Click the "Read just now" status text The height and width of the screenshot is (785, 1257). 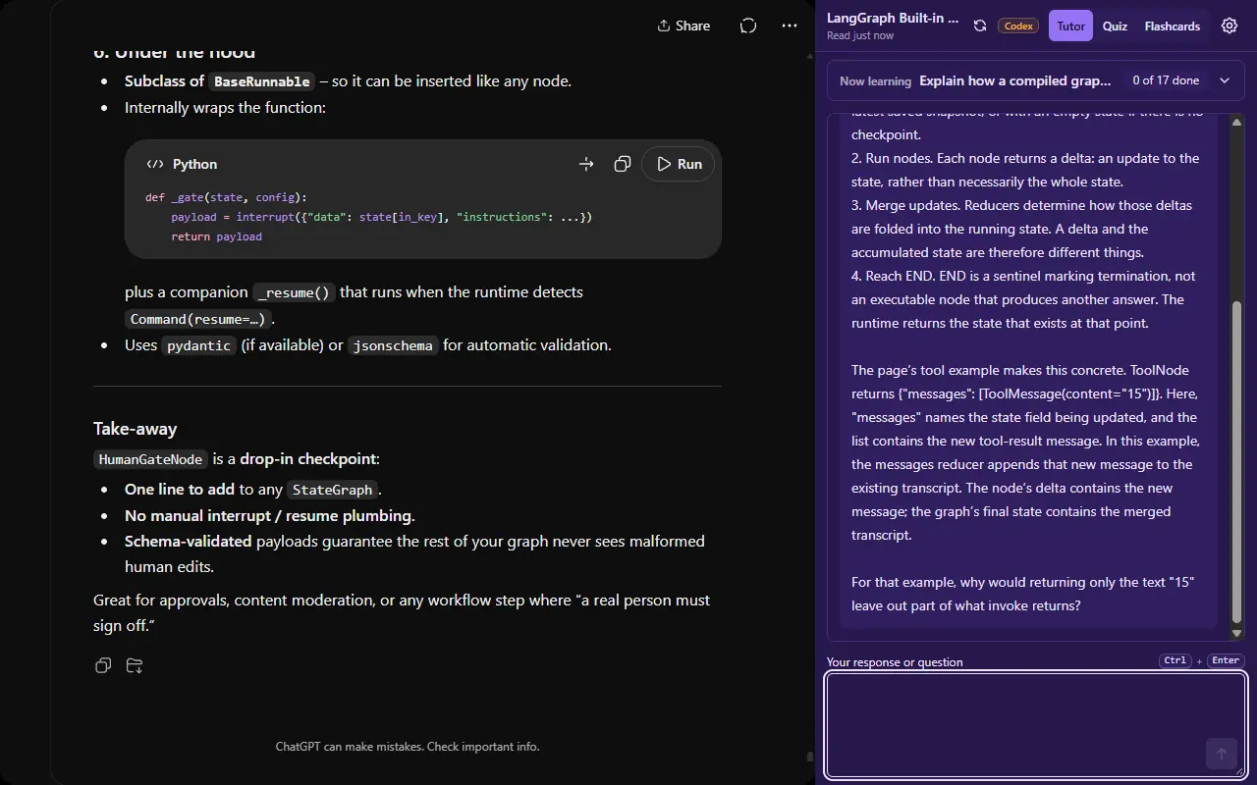click(x=860, y=35)
